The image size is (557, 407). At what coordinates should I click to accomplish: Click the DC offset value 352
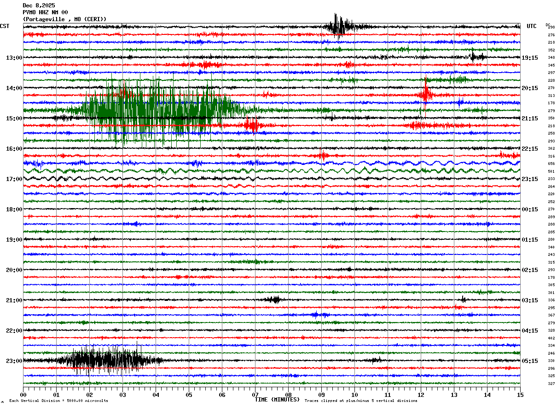tap(551, 50)
